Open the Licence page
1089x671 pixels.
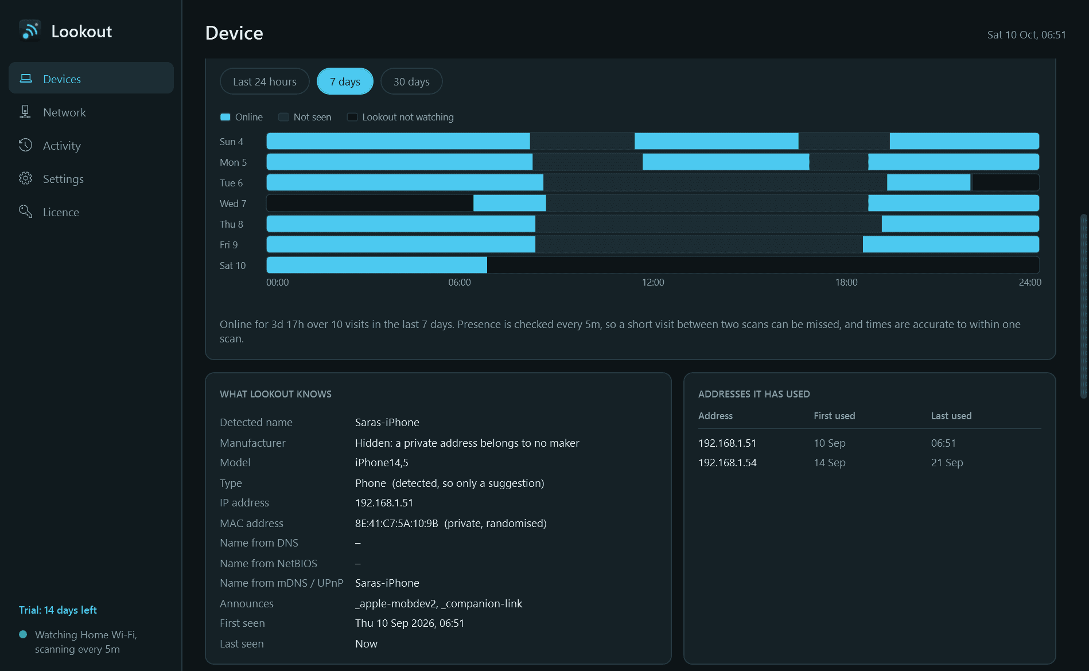pyautogui.click(x=91, y=212)
